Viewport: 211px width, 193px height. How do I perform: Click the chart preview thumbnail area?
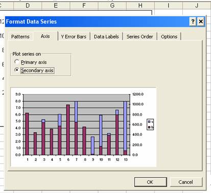point(83,127)
